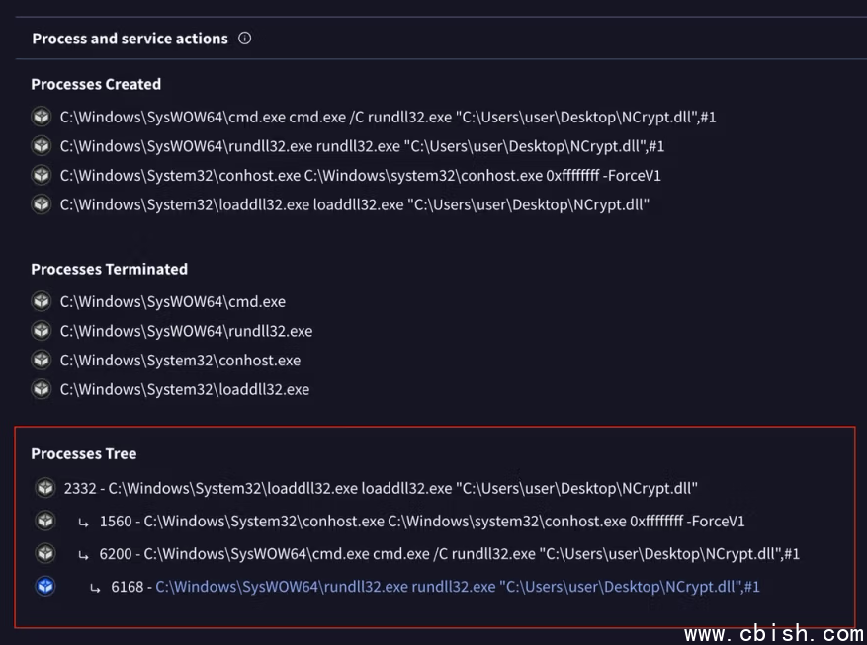Click the info icon beside Process and service actions
The image size is (867, 645).
coord(245,39)
